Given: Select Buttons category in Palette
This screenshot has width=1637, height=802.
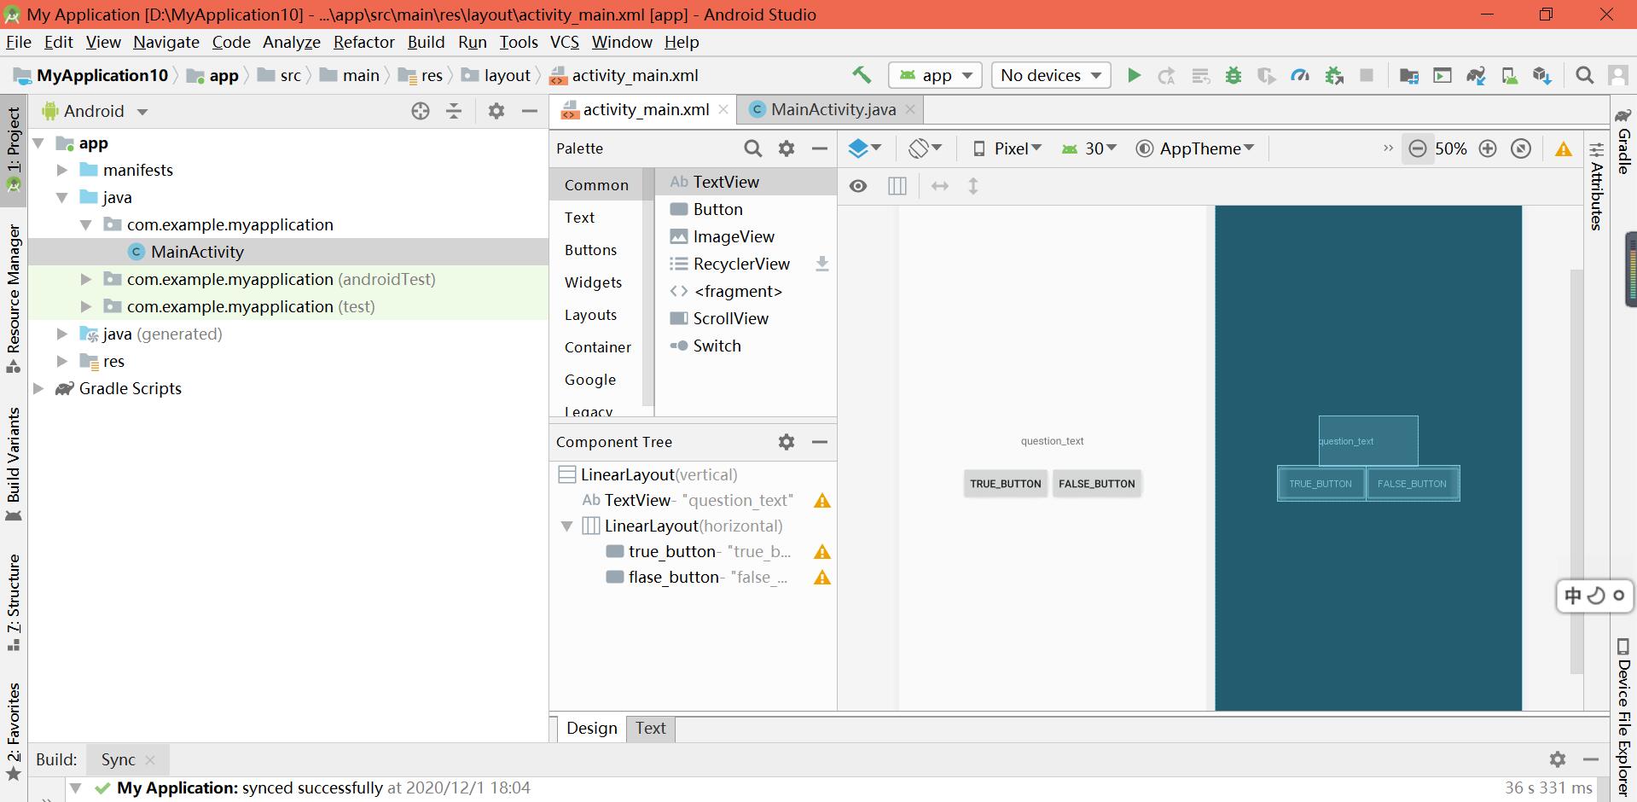Looking at the screenshot, I should pyautogui.click(x=590, y=250).
